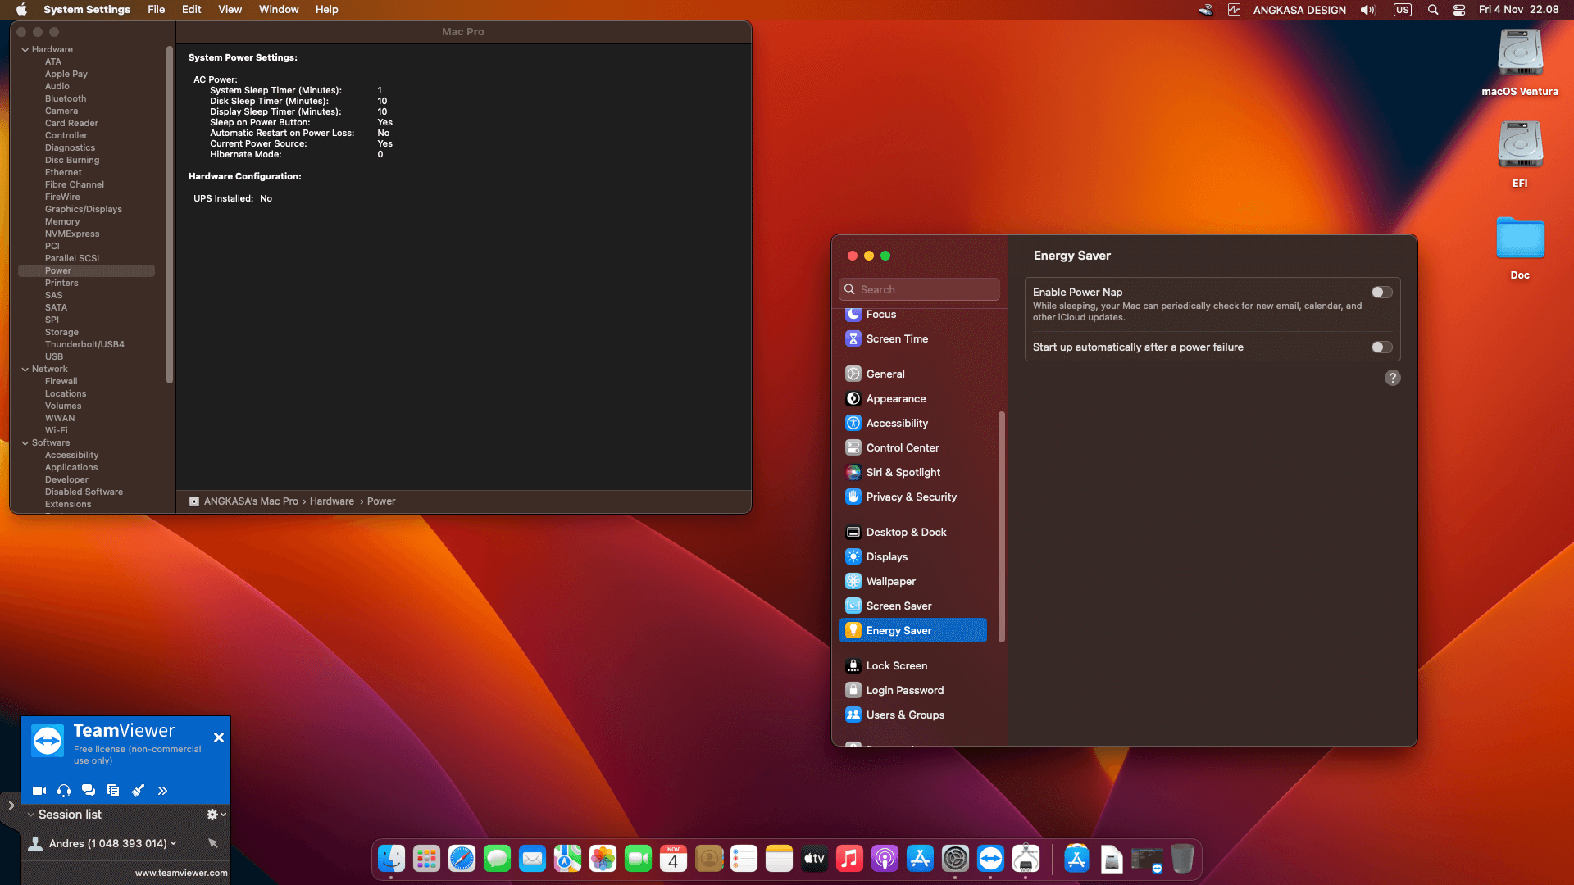Select Disabled Software in Software tree
Viewport: 1574px width, 885px height.
tap(84, 492)
